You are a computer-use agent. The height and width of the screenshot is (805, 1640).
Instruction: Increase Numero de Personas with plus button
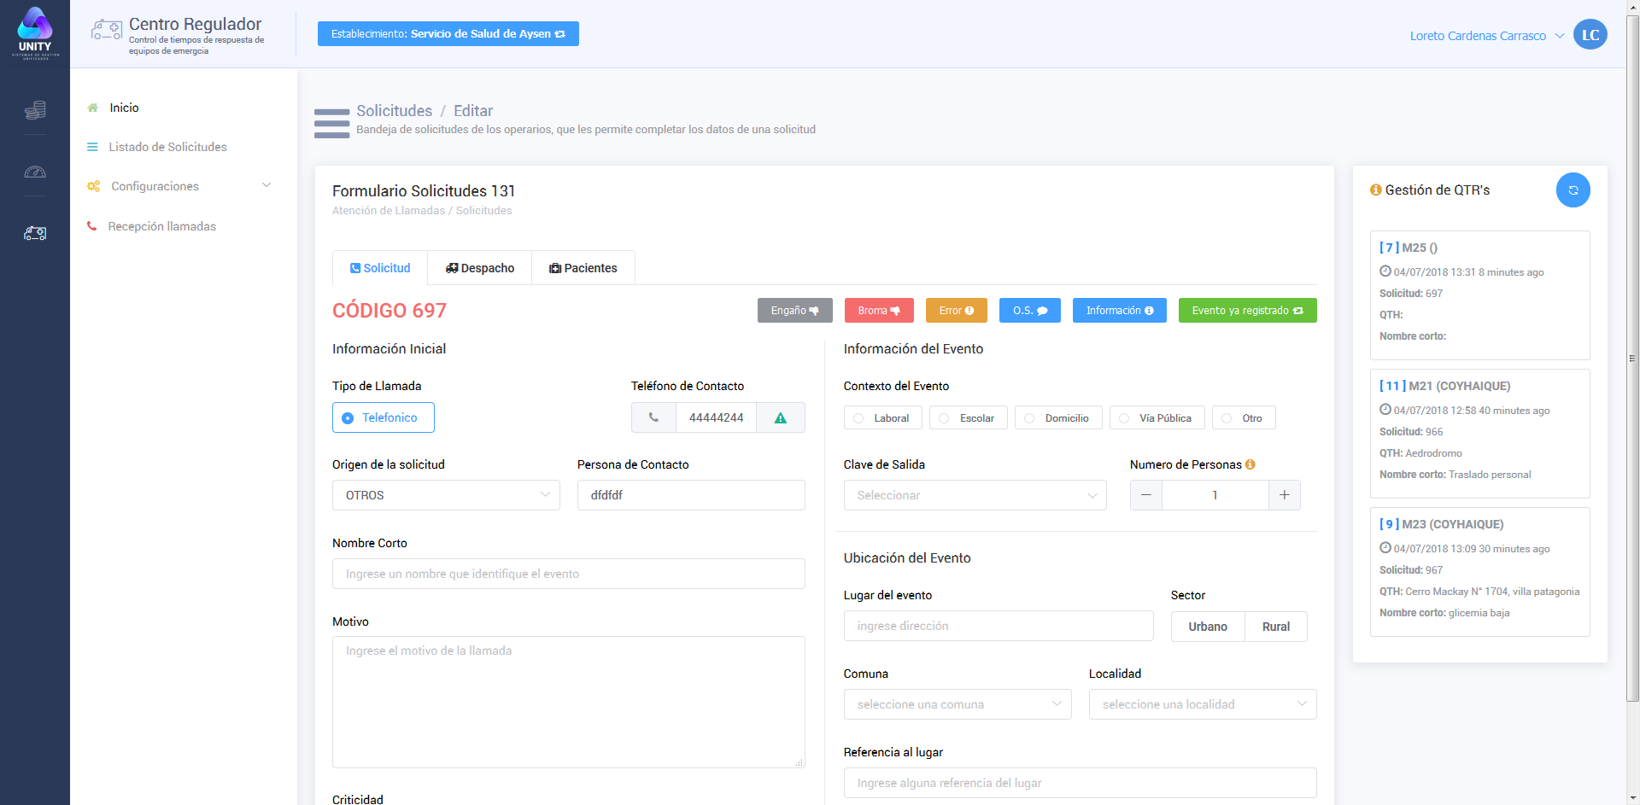(x=1284, y=495)
